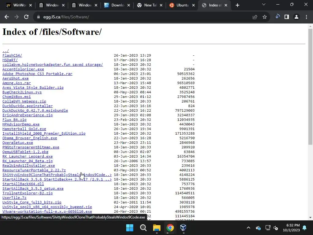Toggle the browser side panel

(287, 17)
